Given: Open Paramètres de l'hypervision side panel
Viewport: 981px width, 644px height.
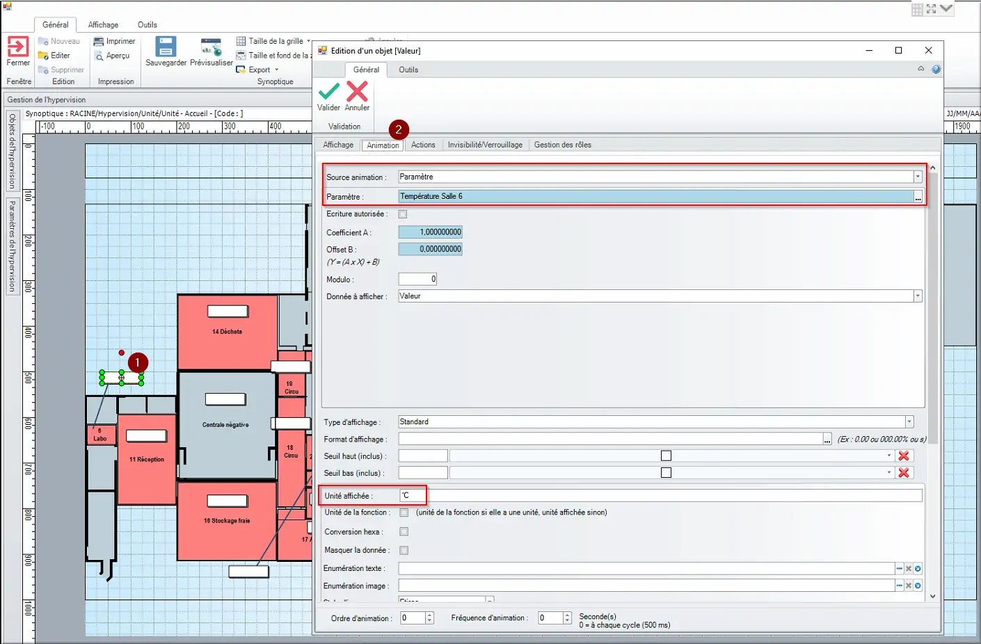Looking at the screenshot, I should tap(13, 246).
